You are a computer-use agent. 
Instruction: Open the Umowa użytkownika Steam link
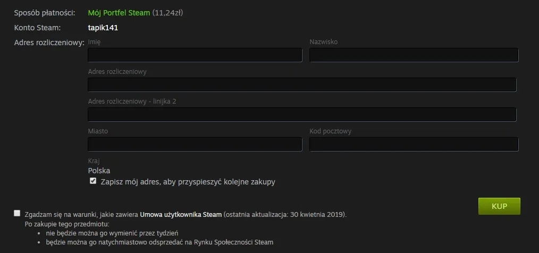(x=181, y=215)
